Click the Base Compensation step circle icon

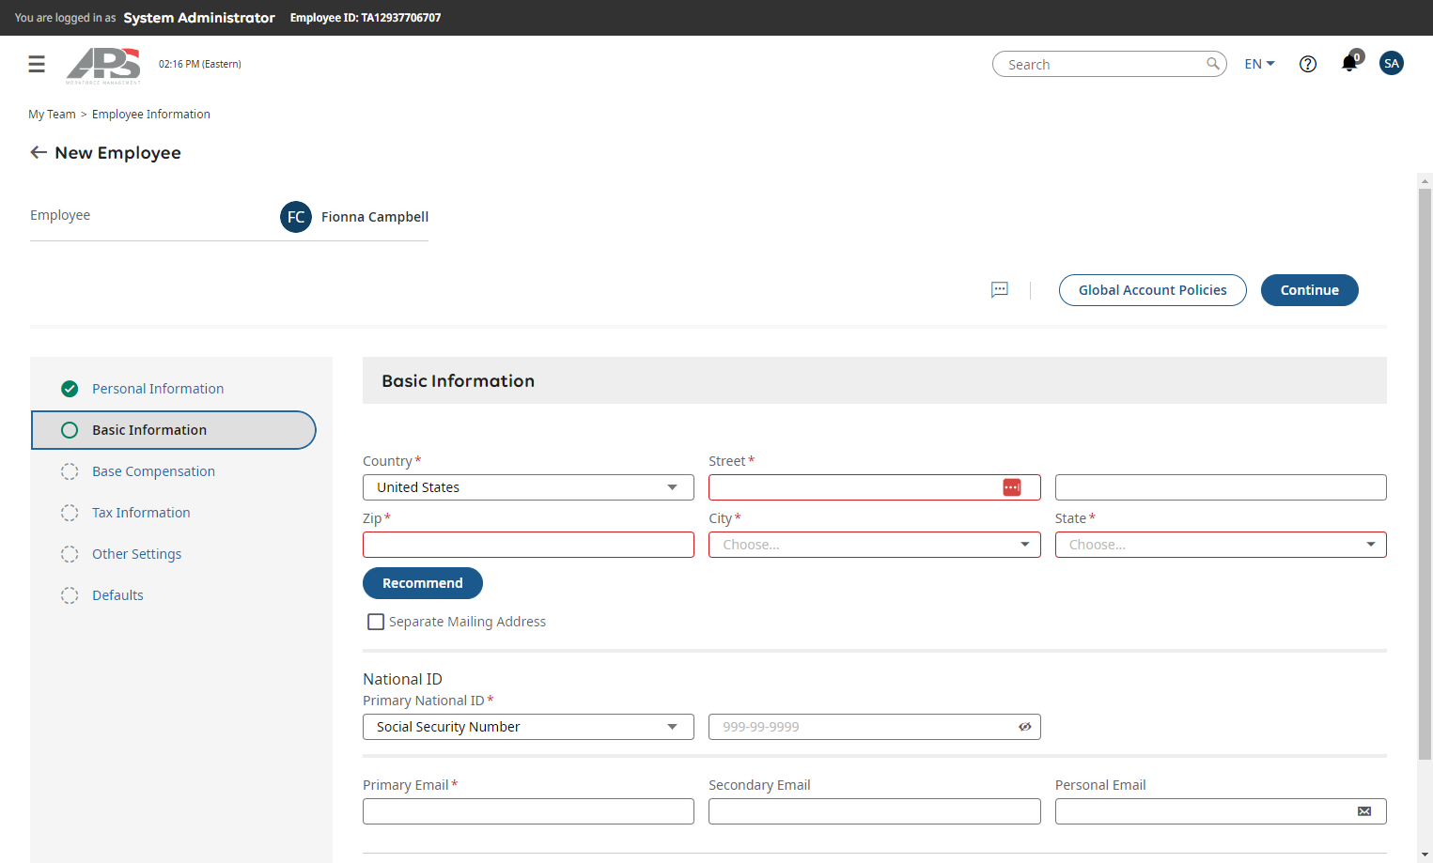[x=70, y=471]
